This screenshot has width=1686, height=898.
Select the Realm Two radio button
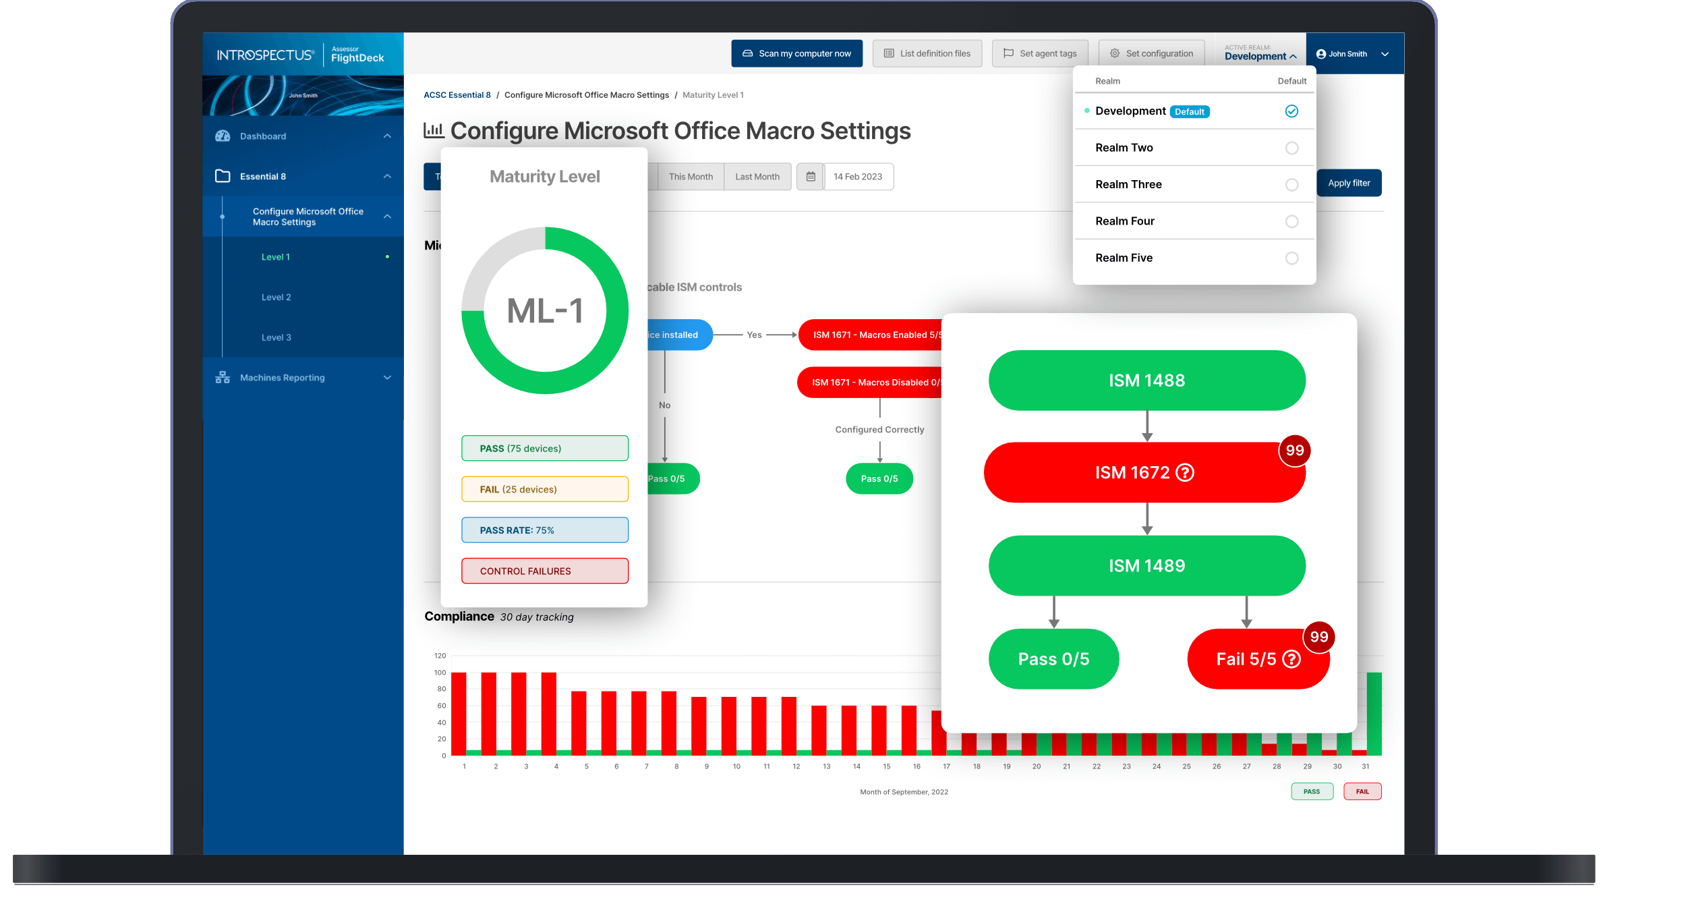[x=1291, y=148]
